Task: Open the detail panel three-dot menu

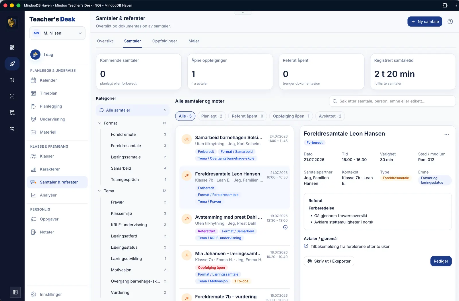Action: point(447,134)
